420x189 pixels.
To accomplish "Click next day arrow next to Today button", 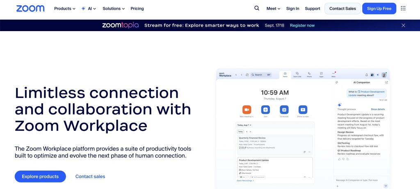I will tap(250, 132).
